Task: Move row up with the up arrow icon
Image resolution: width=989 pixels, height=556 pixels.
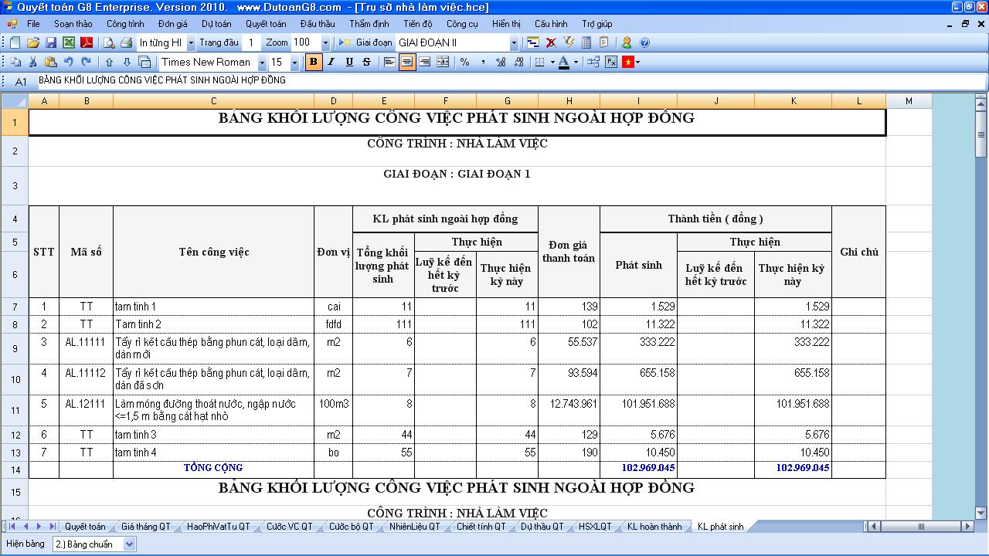Action: [x=109, y=62]
